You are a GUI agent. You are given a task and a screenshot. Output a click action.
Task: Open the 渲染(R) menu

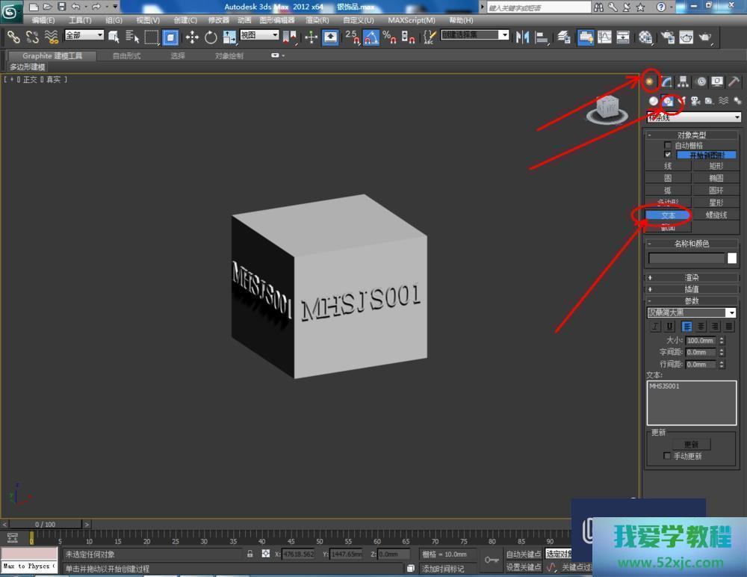coord(317,20)
